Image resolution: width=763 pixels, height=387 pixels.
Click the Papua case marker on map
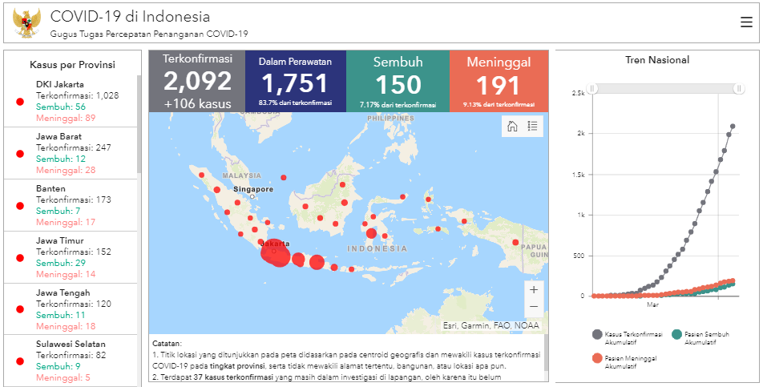(x=515, y=243)
